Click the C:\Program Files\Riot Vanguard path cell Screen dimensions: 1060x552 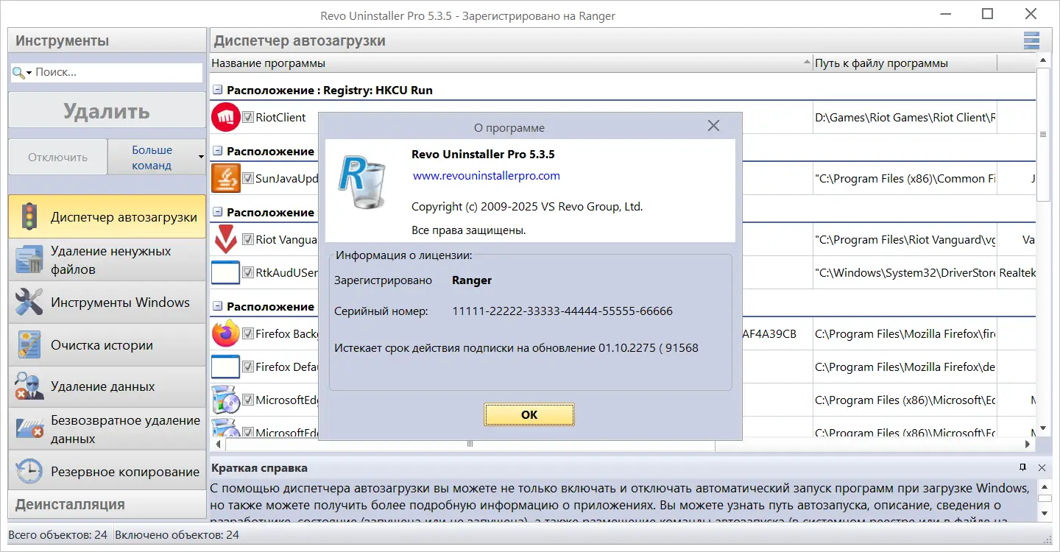905,239
